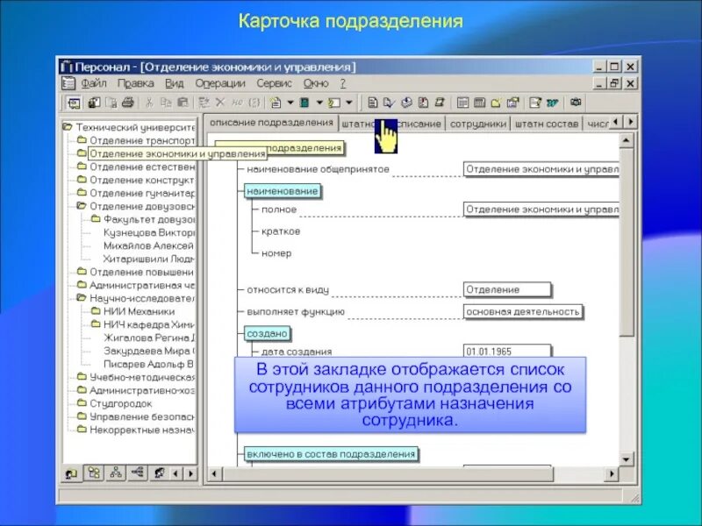Click the включено в состав подразделения label

[x=331, y=454]
